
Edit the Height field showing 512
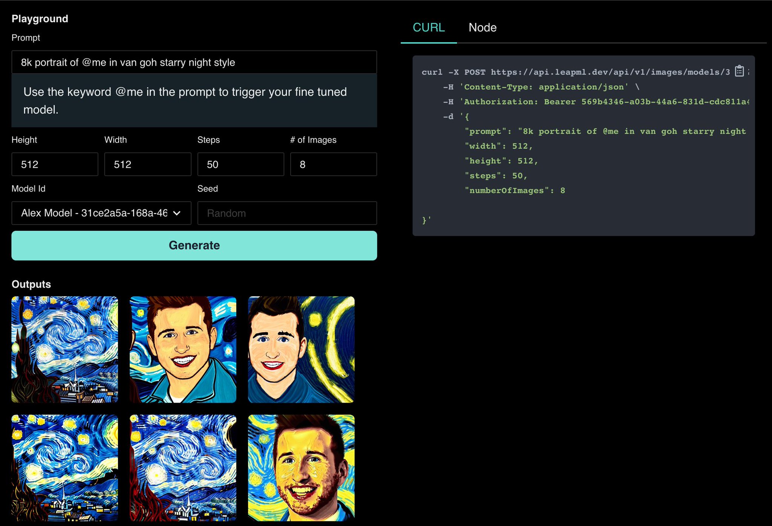55,164
